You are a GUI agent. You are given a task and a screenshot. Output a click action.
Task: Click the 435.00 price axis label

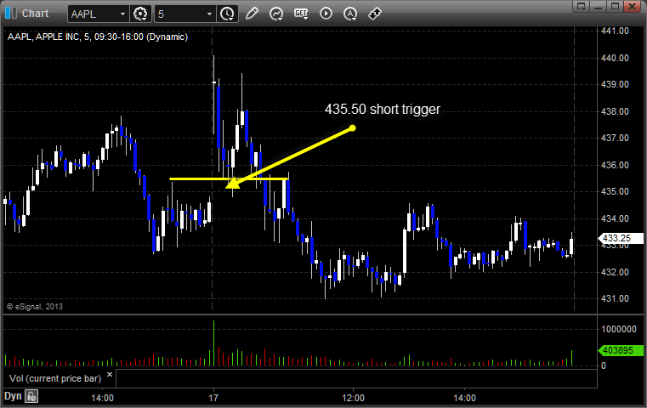(615, 191)
